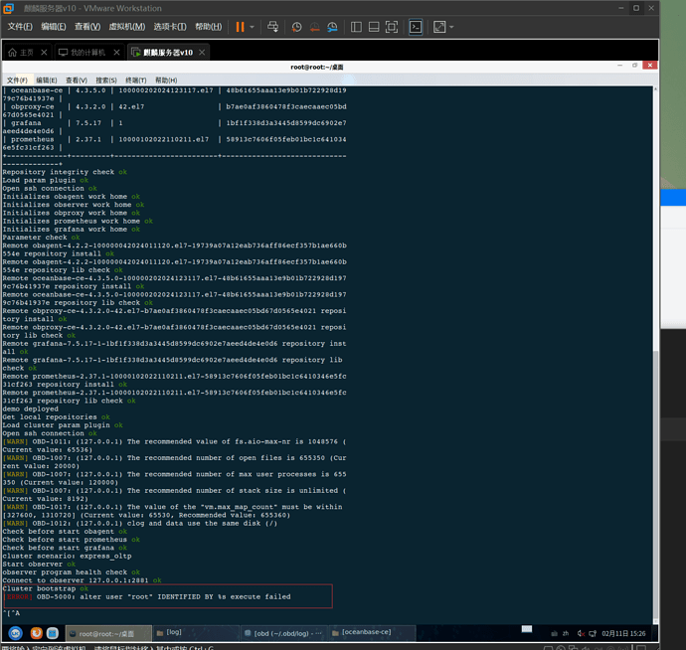Switch to the [obd (~/.obd/log) taskbar window
686x650 pixels.
(x=283, y=633)
